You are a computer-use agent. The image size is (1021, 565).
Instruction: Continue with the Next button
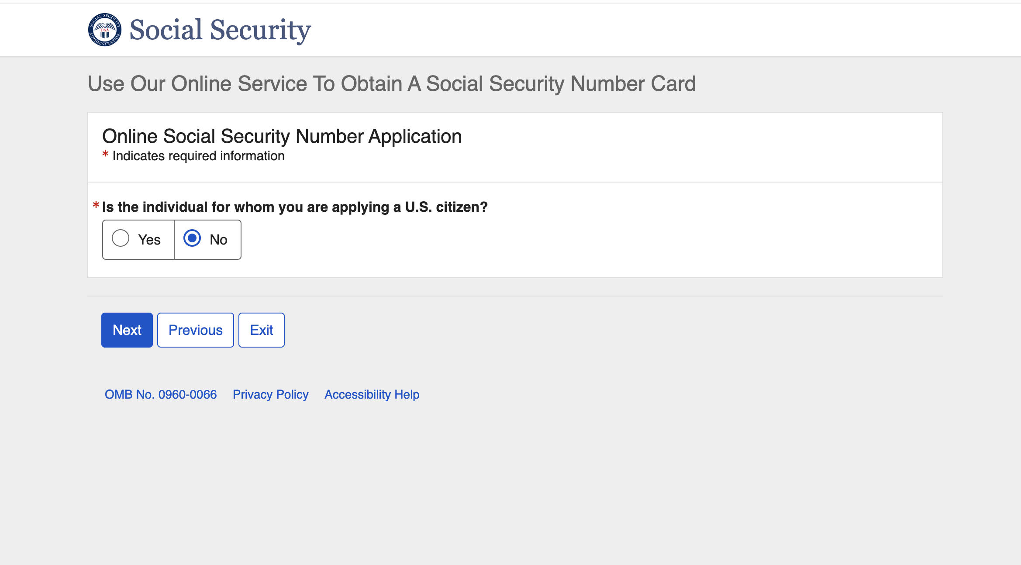pos(127,330)
